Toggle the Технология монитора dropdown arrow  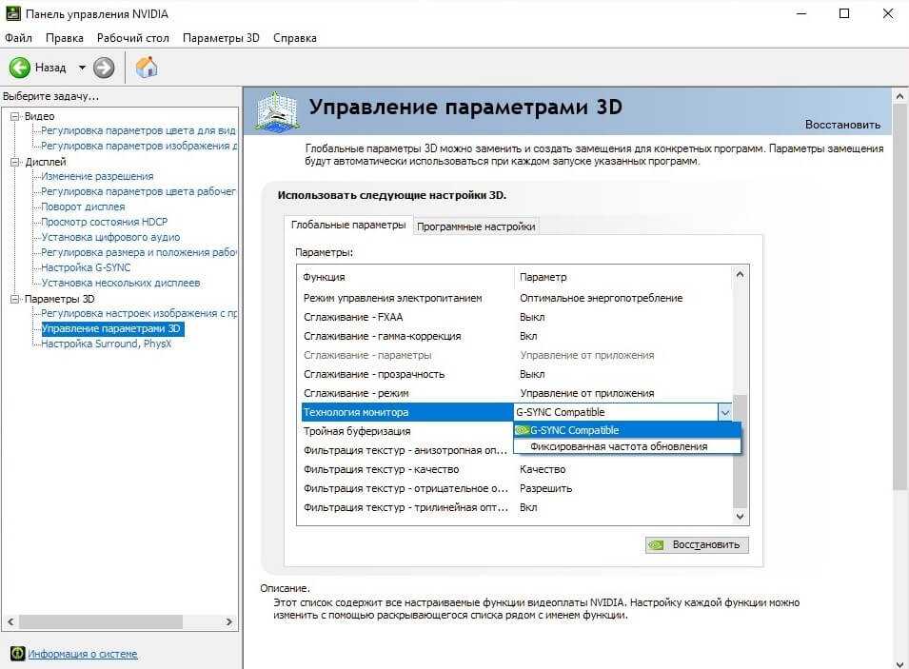click(x=724, y=412)
